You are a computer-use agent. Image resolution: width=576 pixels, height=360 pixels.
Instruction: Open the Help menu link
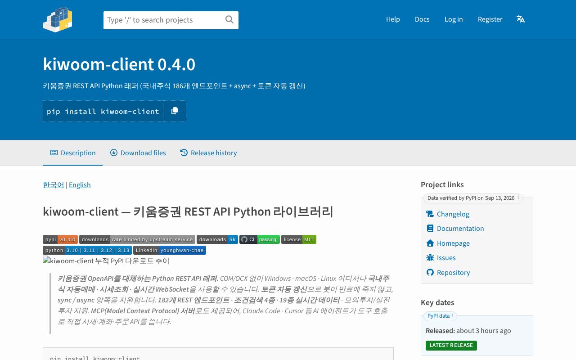pyautogui.click(x=393, y=19)
